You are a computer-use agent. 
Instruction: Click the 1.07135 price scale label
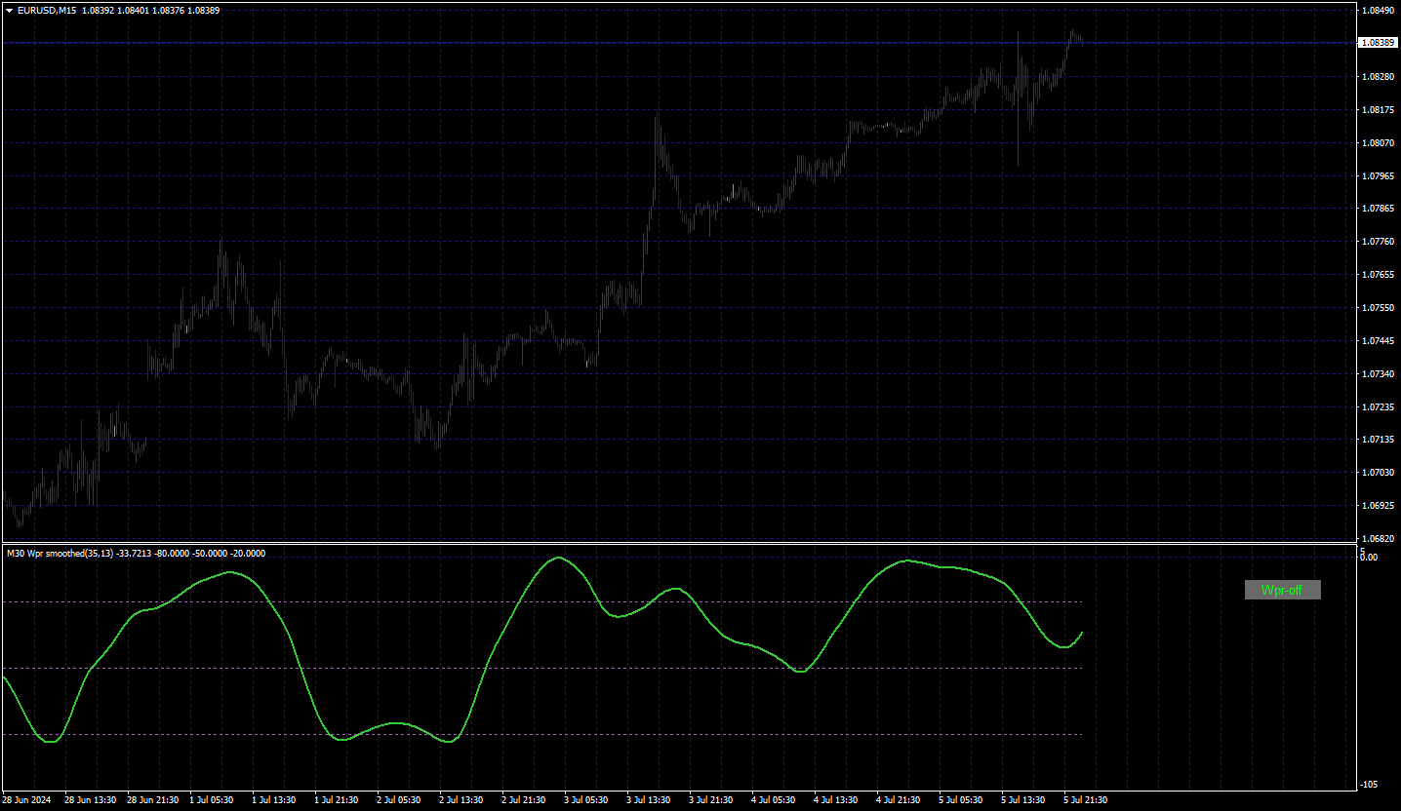tap(1378, 440)
